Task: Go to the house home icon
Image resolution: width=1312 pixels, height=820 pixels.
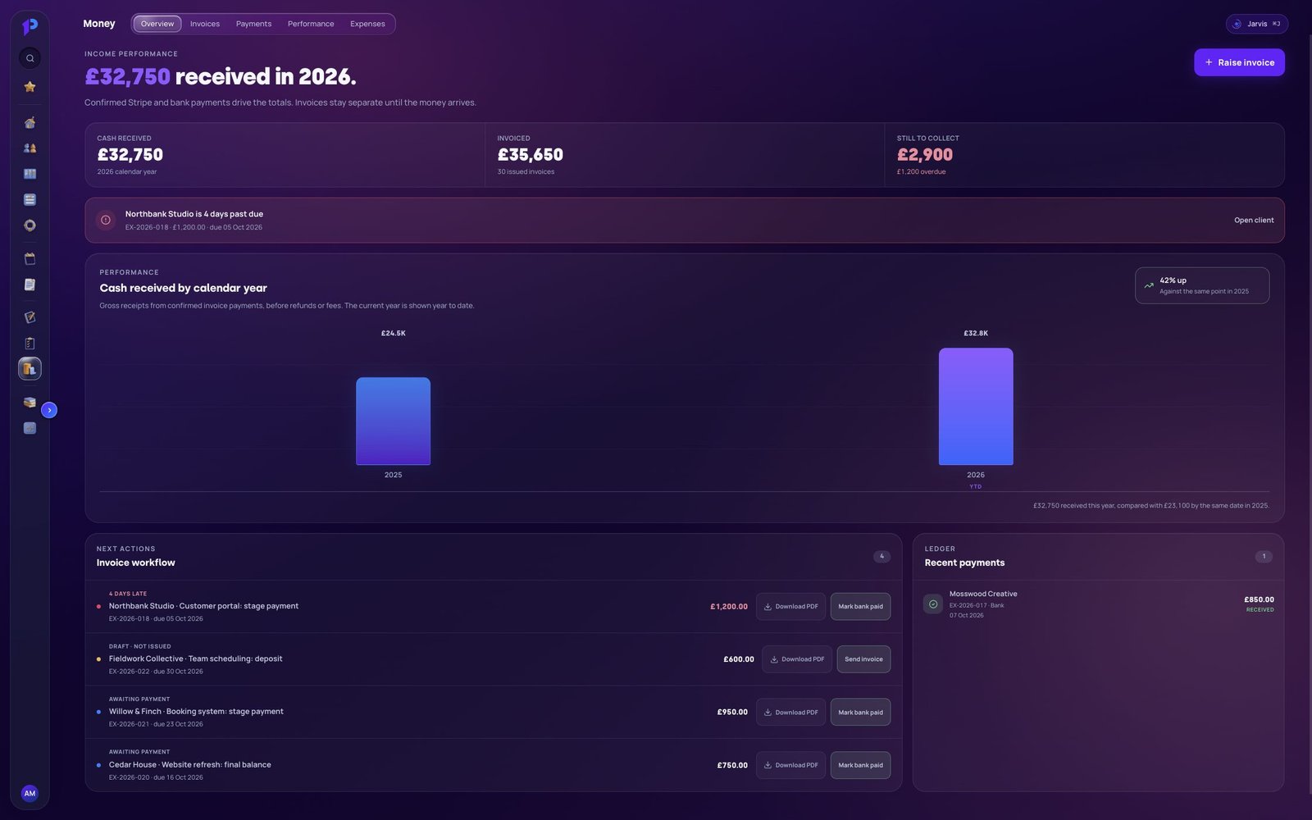Action: tap(30, 123)
